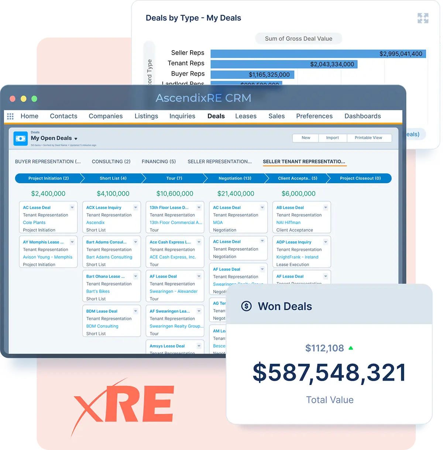Open the Bart's Bikes company link
443x450 pixels.
coord(98,291)
